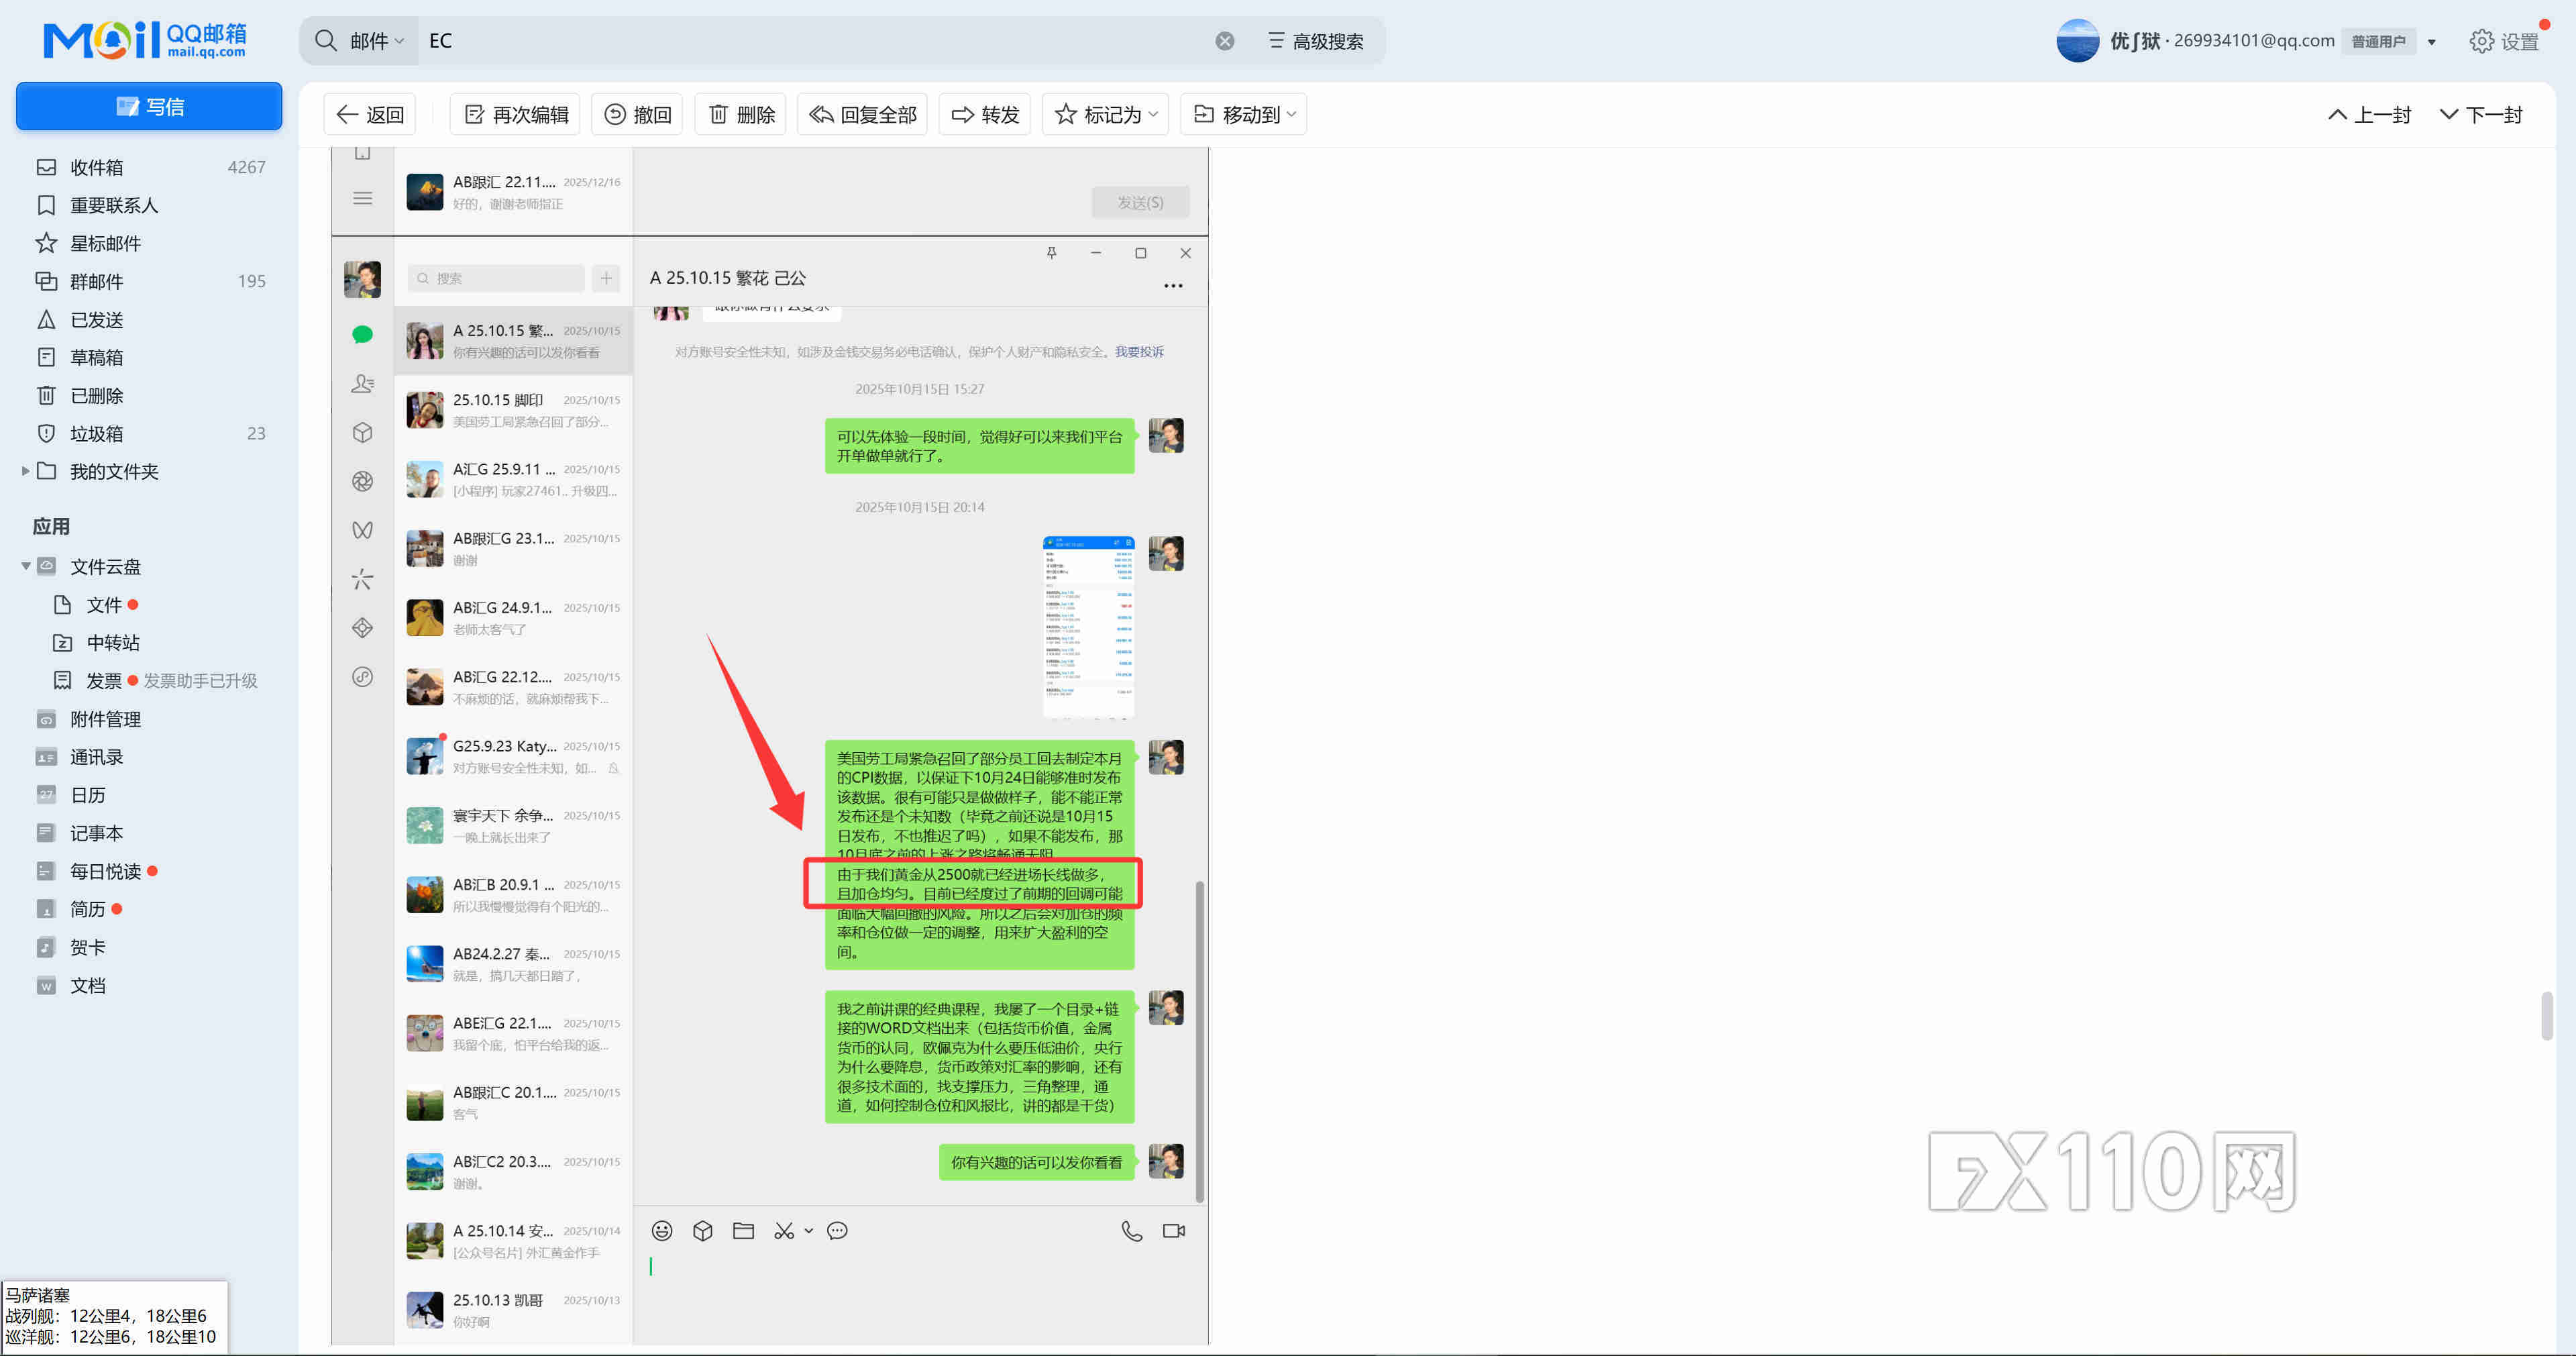Click 撤回 to recall the email

[x=638, y=115]
